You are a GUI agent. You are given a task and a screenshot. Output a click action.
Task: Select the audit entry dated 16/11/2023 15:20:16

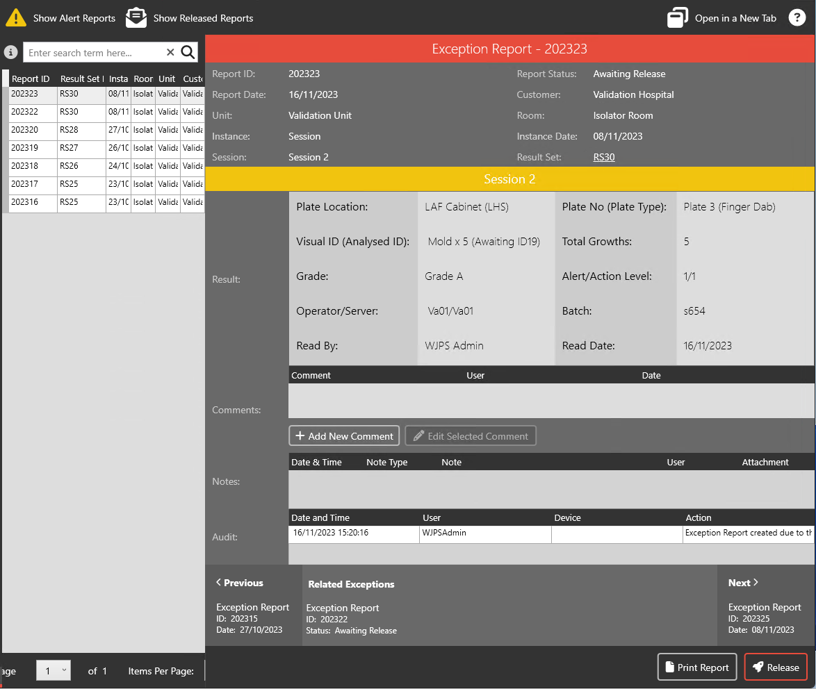point(331,533)
